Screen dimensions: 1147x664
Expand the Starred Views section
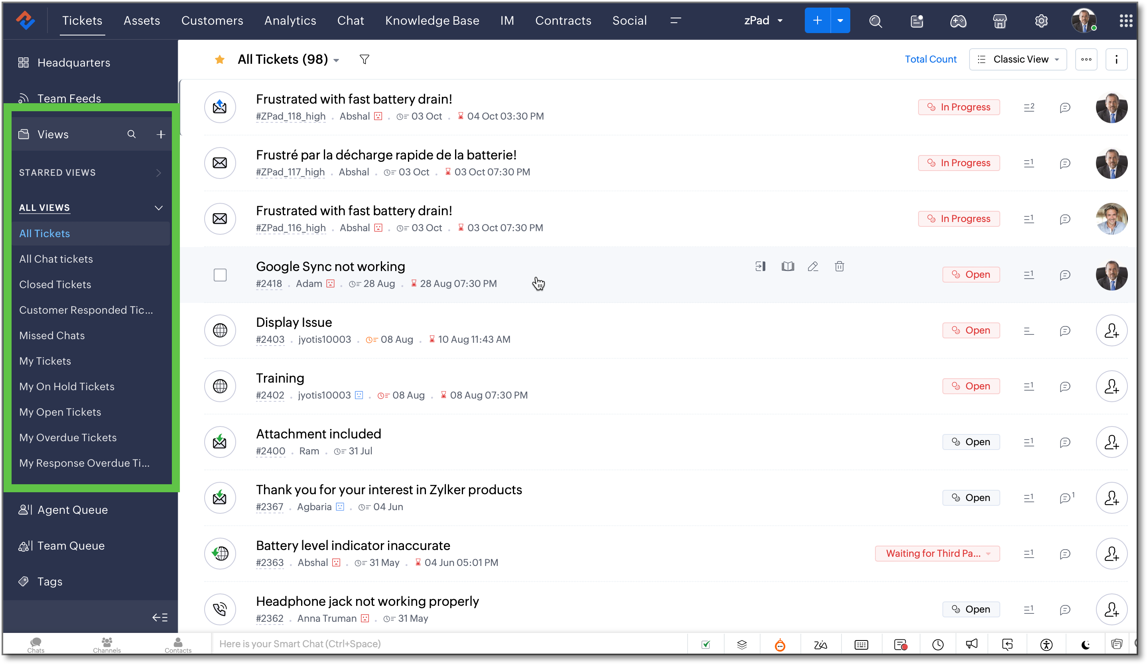point(158,173)
